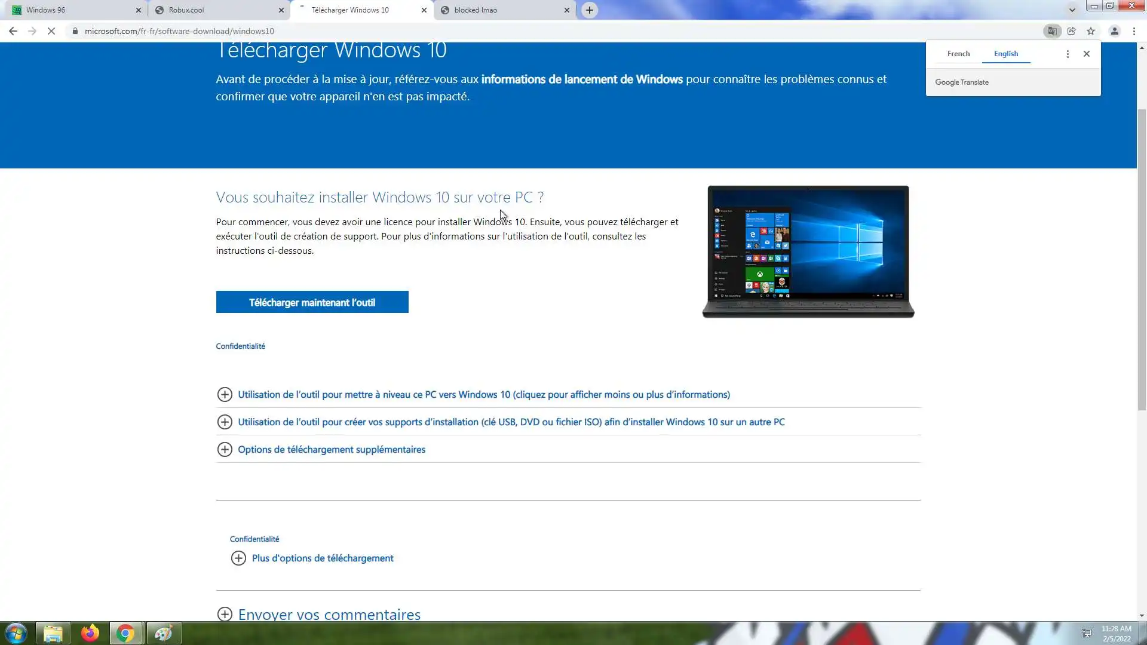Go back to the previous page
This screenshot has width=1147, height=645.
click(x=13, y=31)
